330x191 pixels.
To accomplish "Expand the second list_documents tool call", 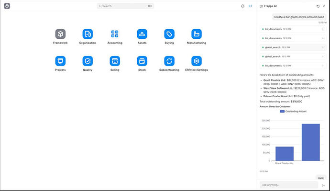I will [x=293, y=38].
